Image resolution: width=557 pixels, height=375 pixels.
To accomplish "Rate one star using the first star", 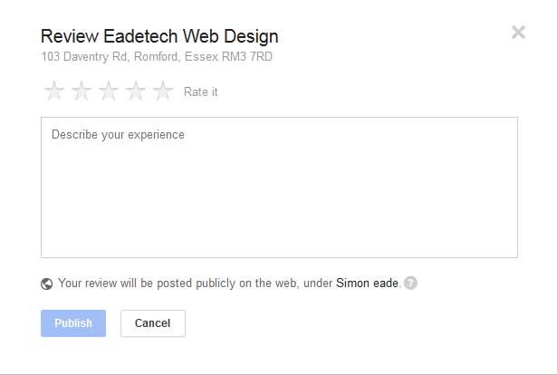I will 54,91.
